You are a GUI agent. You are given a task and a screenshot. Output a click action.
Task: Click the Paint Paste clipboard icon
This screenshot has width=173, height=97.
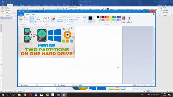point(21,18)
